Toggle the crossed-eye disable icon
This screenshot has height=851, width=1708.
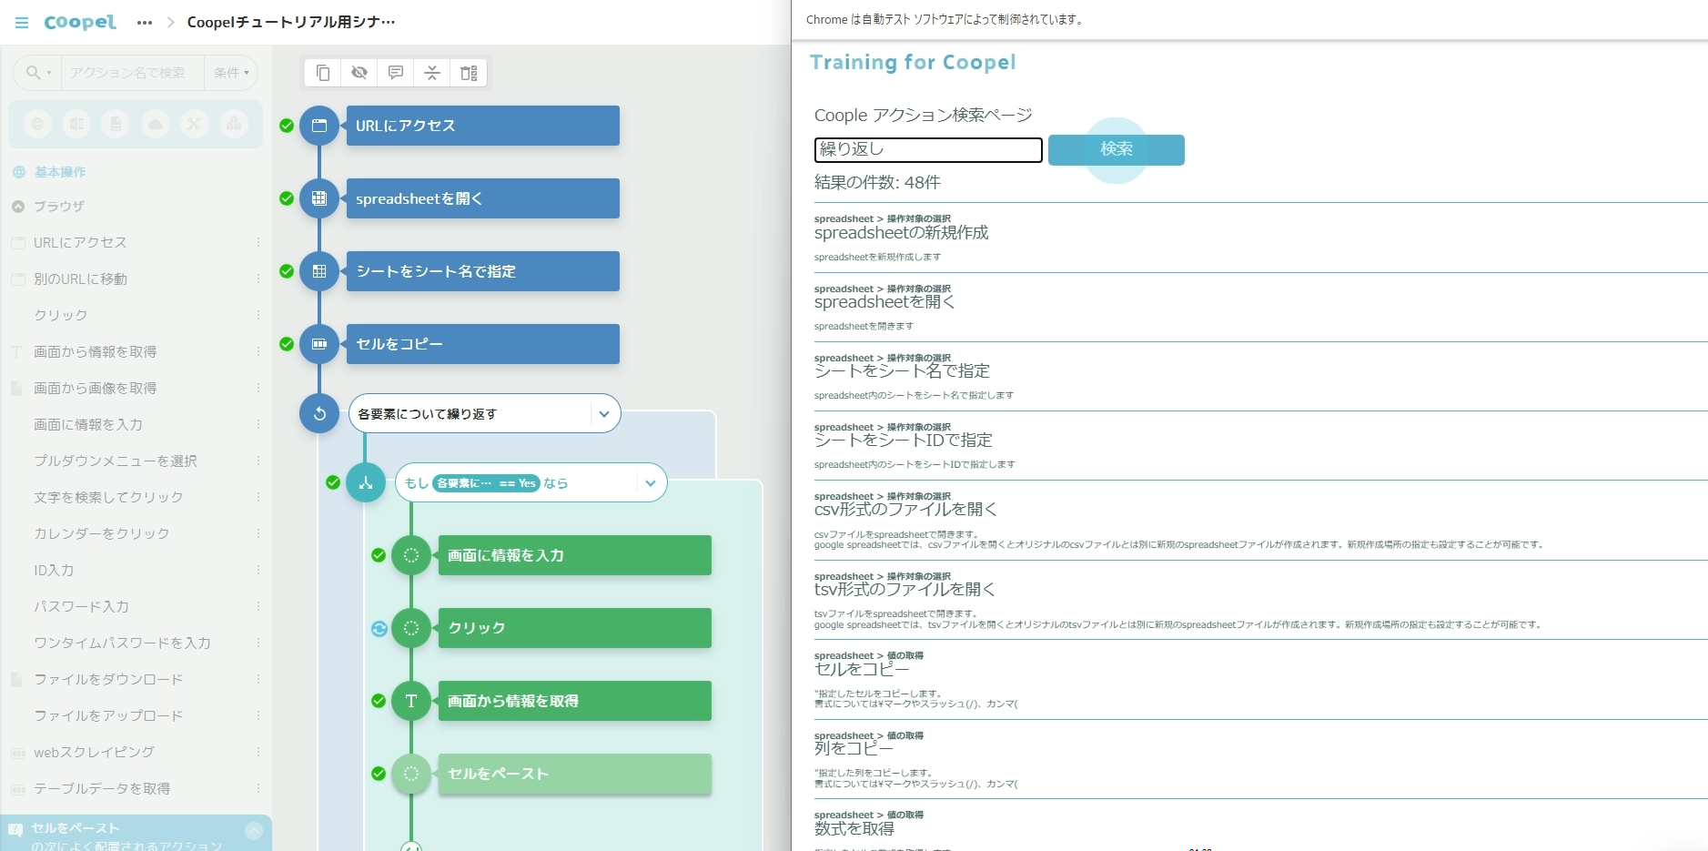[x=359, y=73]
